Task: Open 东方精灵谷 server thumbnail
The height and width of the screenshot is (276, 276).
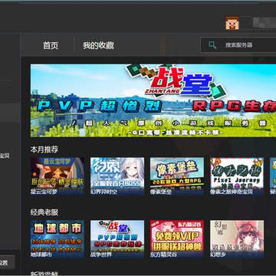Action: [x=177, y=239]
